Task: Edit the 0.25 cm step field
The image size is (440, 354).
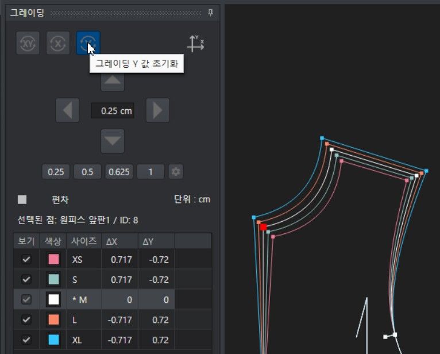Action: coord(113,110)
